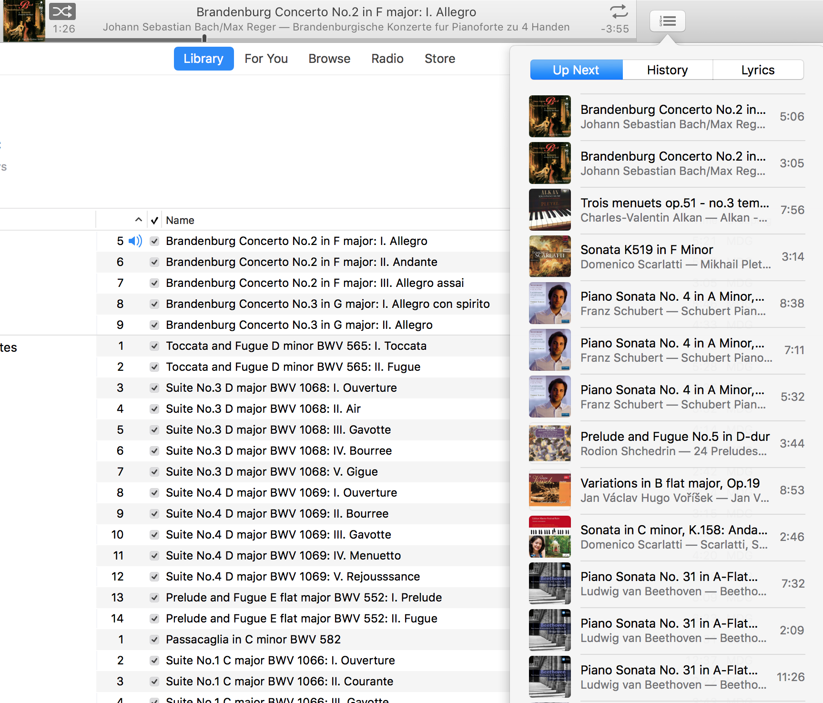Uncheck Suite No.3 II. Air
This screenshot has height=703, width=823.
[x=154, y=409]
